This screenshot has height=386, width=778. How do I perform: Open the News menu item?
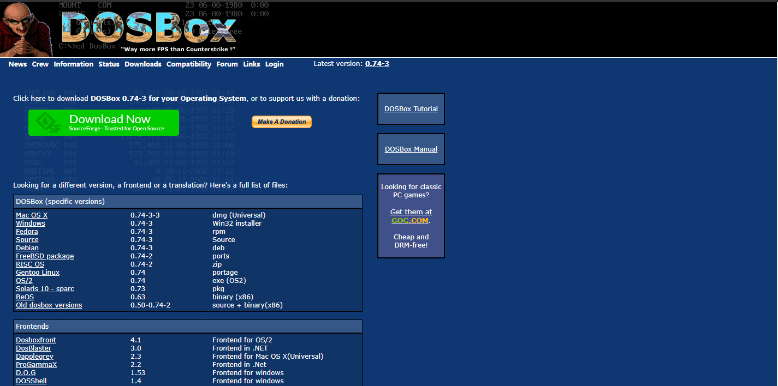pos(17,64)
